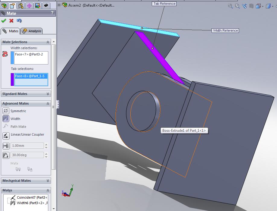277x211 pixels.
Task: Expand the Mechanical Mates section
Action: [48, 181]
